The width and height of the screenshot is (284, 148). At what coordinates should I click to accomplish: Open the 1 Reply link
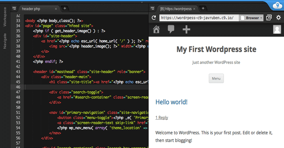[162, 118]
